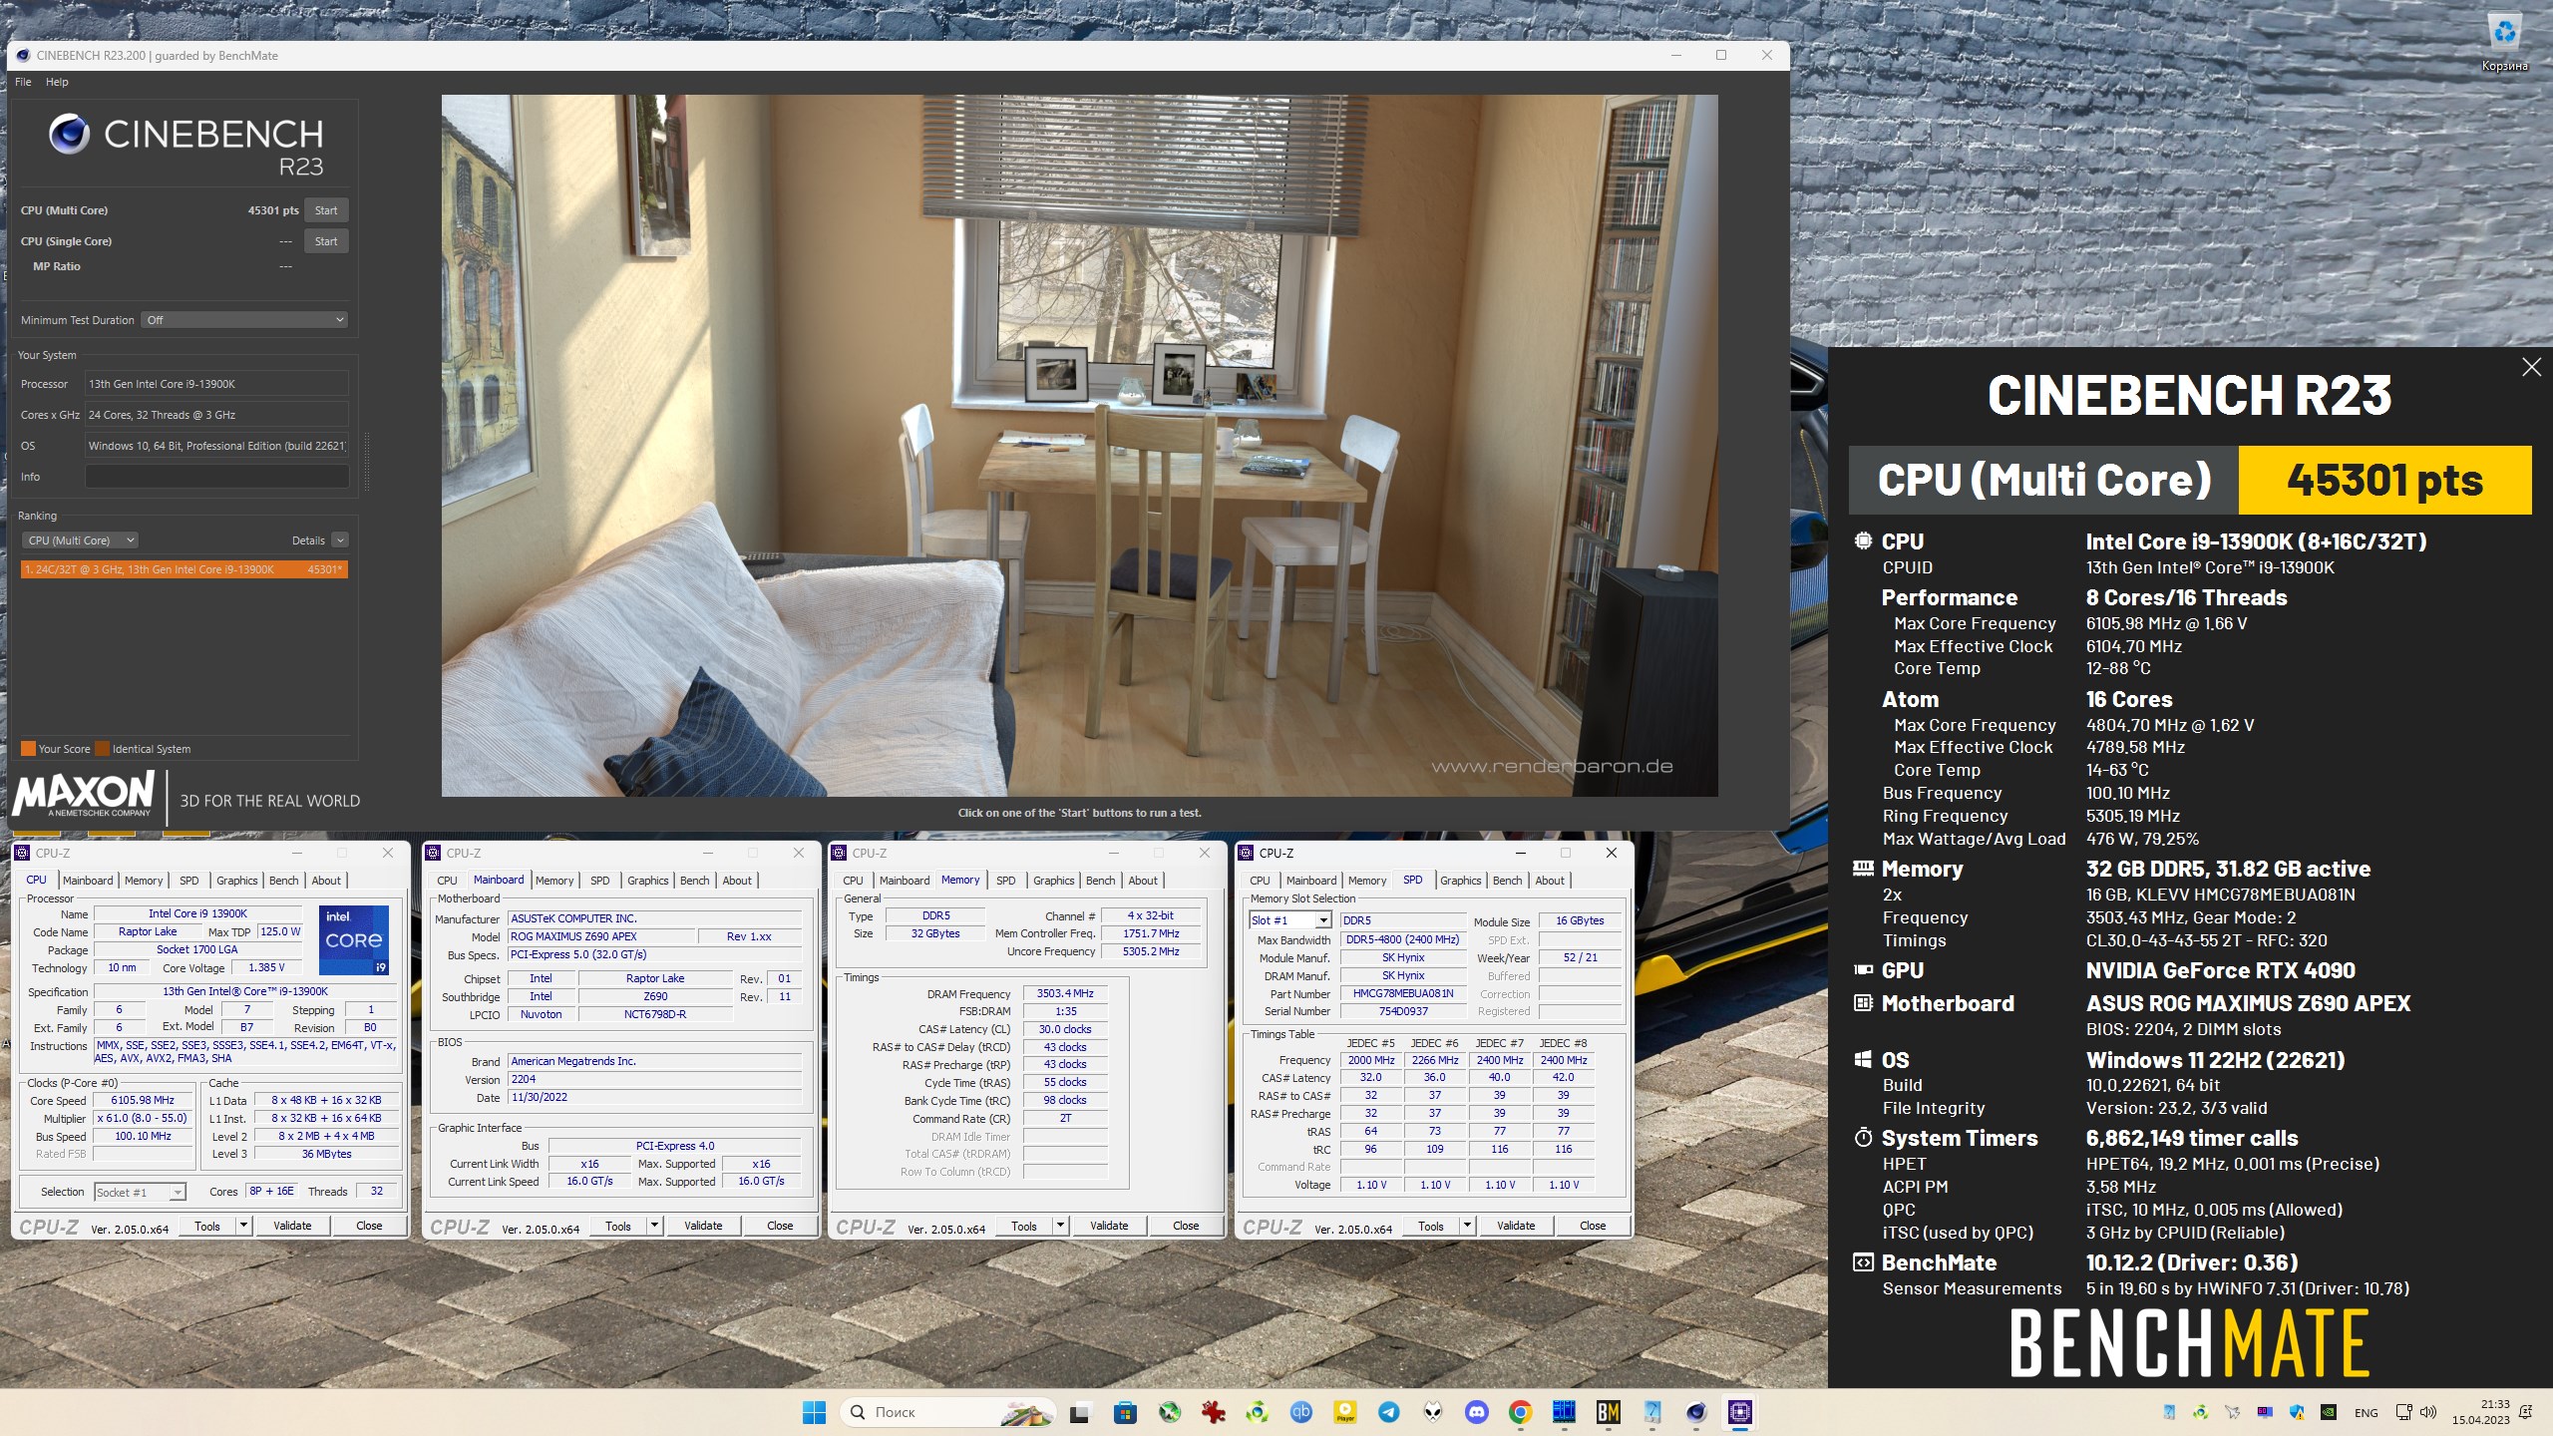Viewport: 2553px width, 1436px height.
Task: Start the CPU Multi Core test
Action: 326,210
